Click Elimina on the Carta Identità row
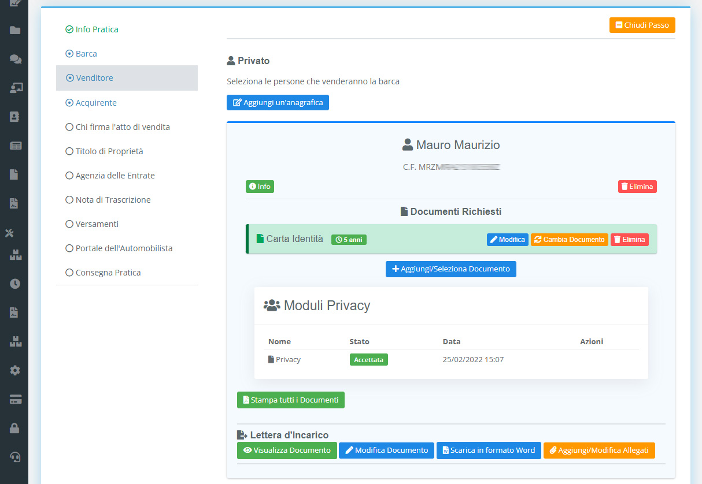The height and width of the screenshot is (484, 702). (x=630, y=239)
